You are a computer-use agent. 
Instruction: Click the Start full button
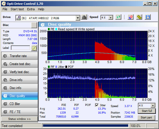click(x=147, y=111)
